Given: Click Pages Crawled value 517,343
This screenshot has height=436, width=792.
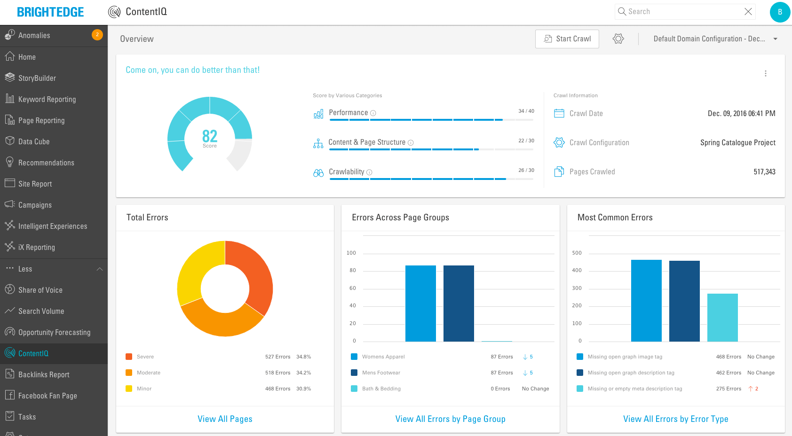Looking at the screenshot, I should click(764, 172).
